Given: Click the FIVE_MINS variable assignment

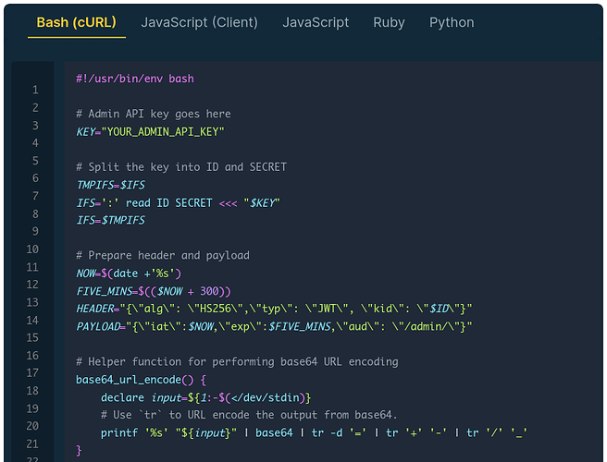Looking at the screenshot, I should pos(154,291).
